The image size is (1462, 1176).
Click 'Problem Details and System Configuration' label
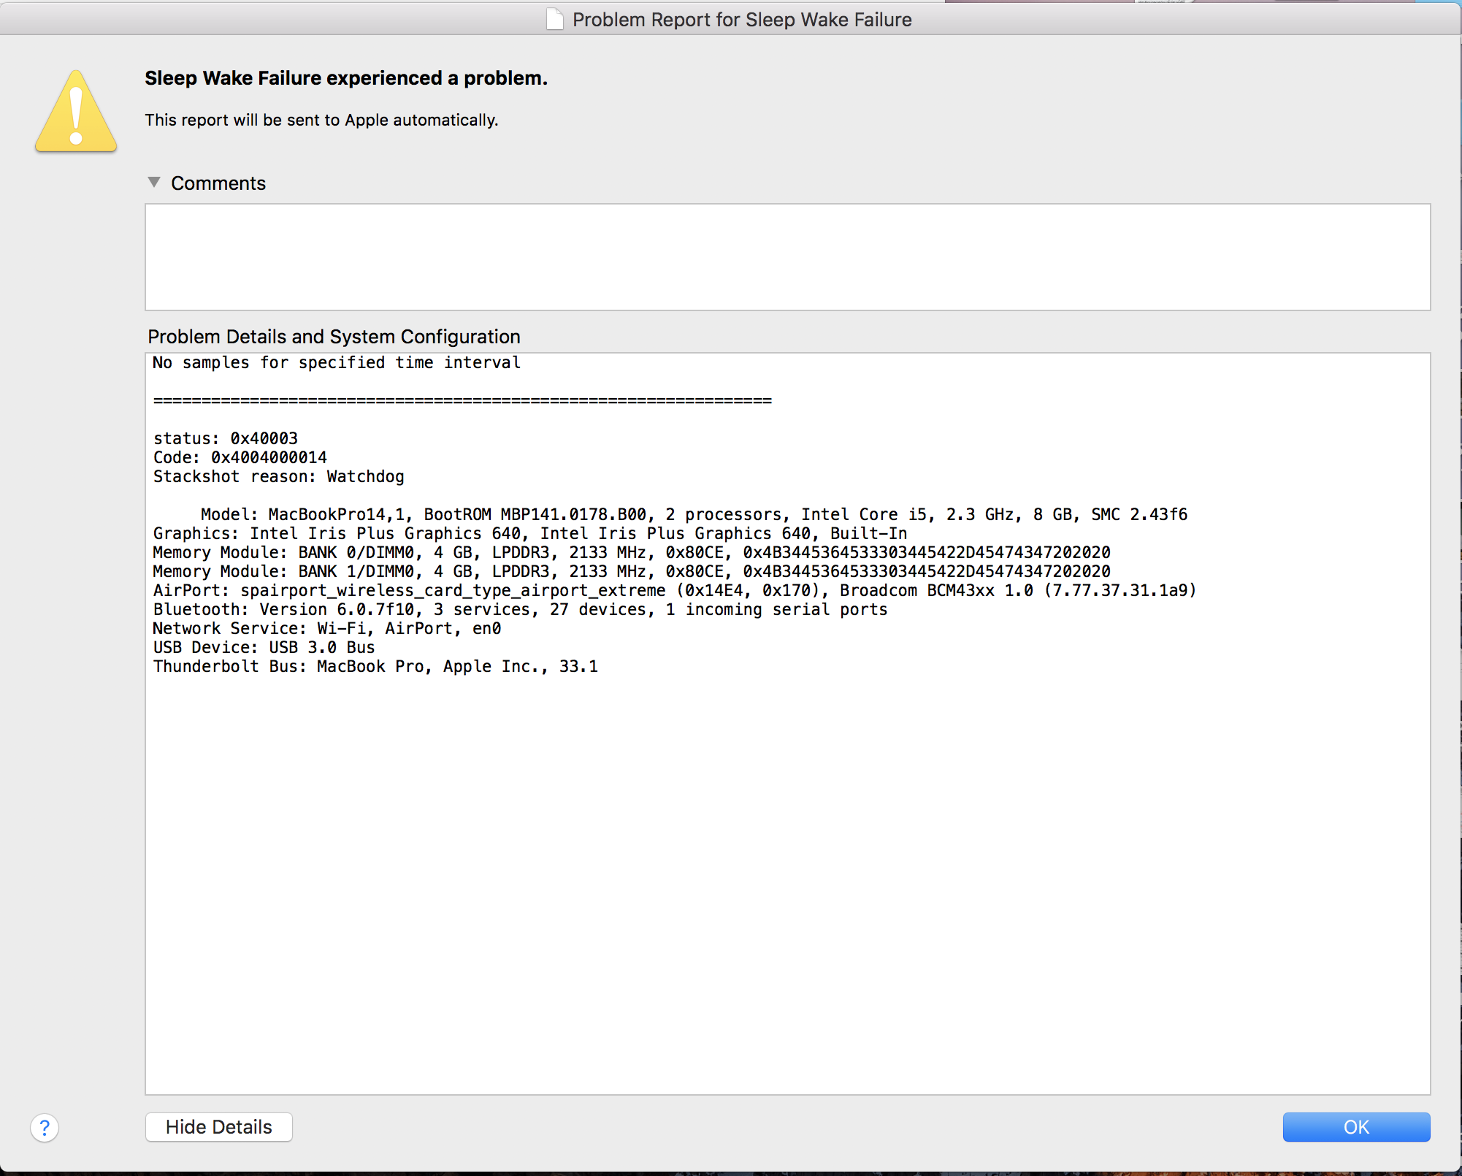click(x=334, y=337)
